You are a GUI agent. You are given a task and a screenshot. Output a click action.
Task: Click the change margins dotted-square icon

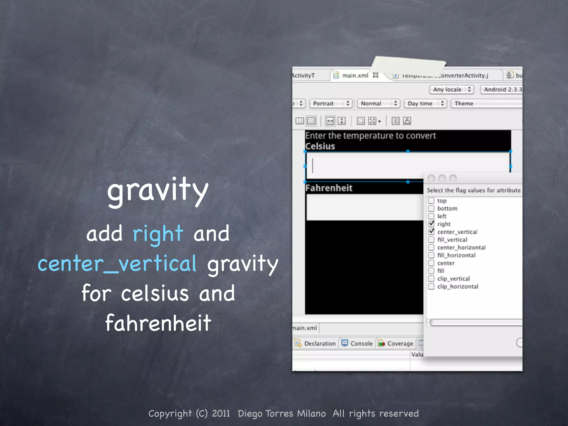click(361, 121)
